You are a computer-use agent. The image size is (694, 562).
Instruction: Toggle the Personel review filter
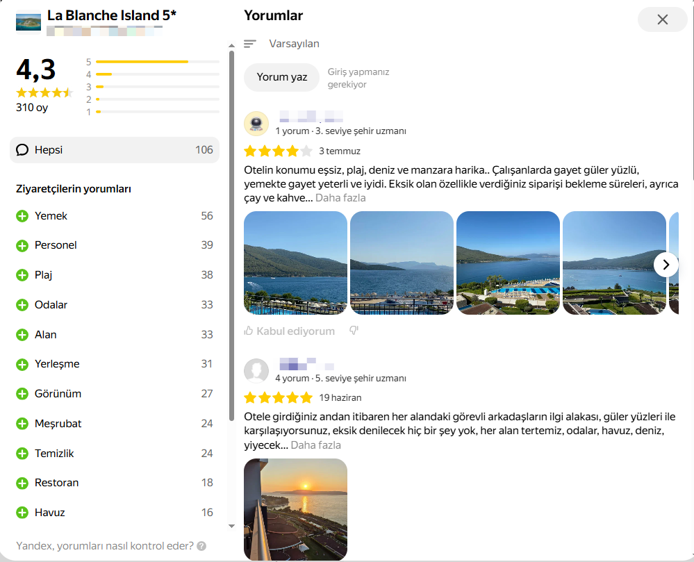pyautogui.click(x=56, y=245)
